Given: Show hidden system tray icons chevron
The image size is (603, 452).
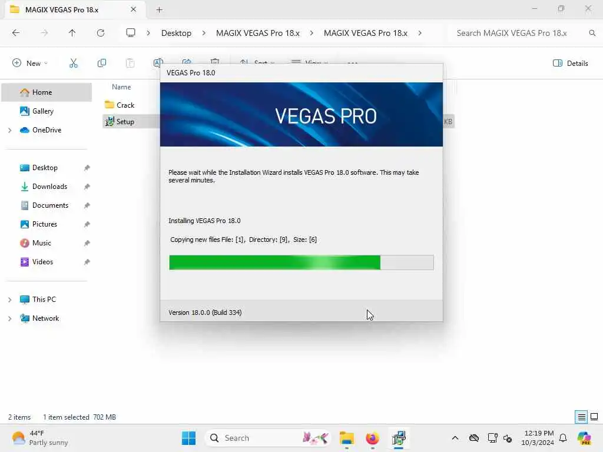Looking at the screenshot, I should tap(455, 438).
